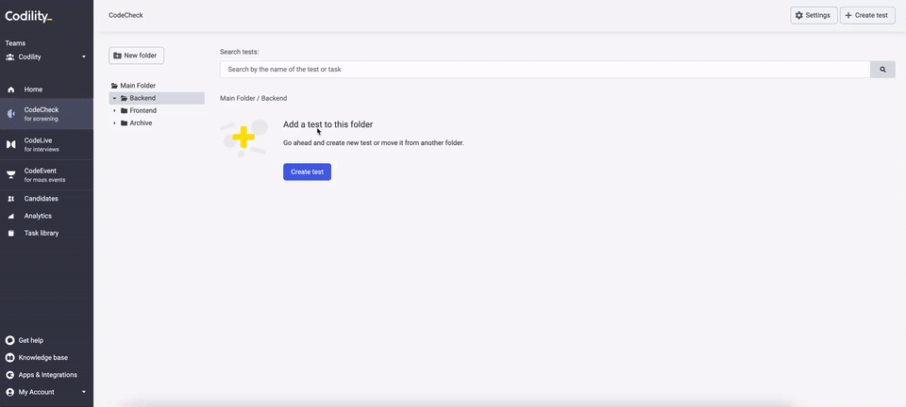Click the New folder button

136,56
